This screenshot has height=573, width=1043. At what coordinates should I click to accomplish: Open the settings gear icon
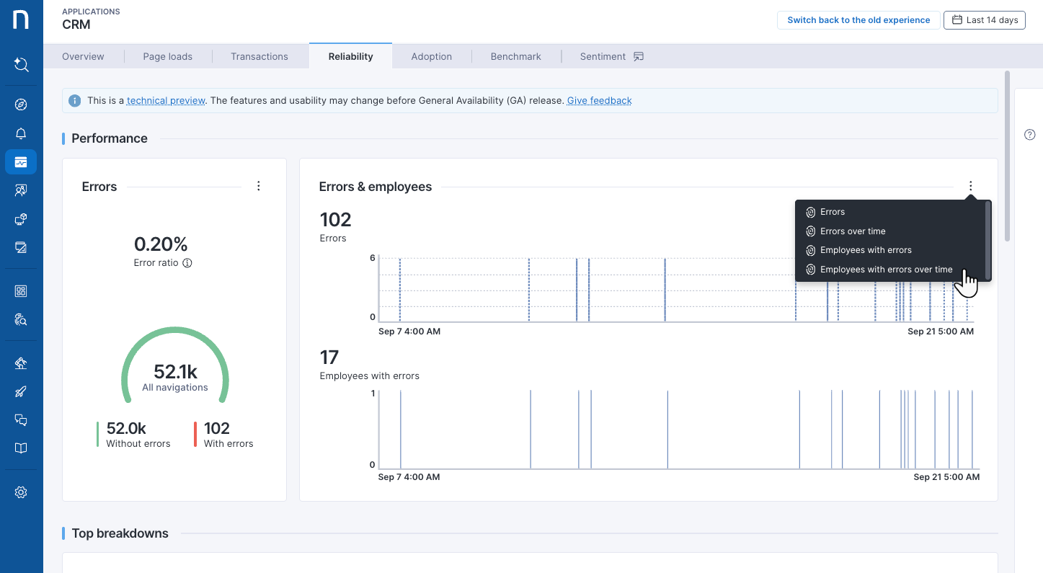tap(21, 492)
